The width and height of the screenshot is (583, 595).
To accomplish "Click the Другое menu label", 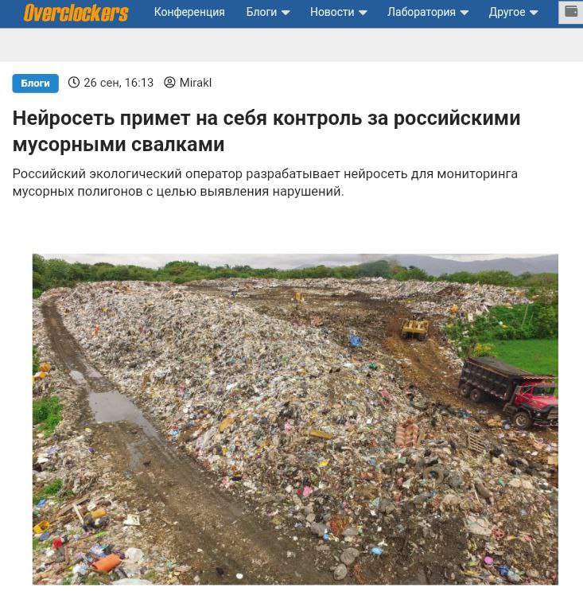I will [x=507, y=12].
